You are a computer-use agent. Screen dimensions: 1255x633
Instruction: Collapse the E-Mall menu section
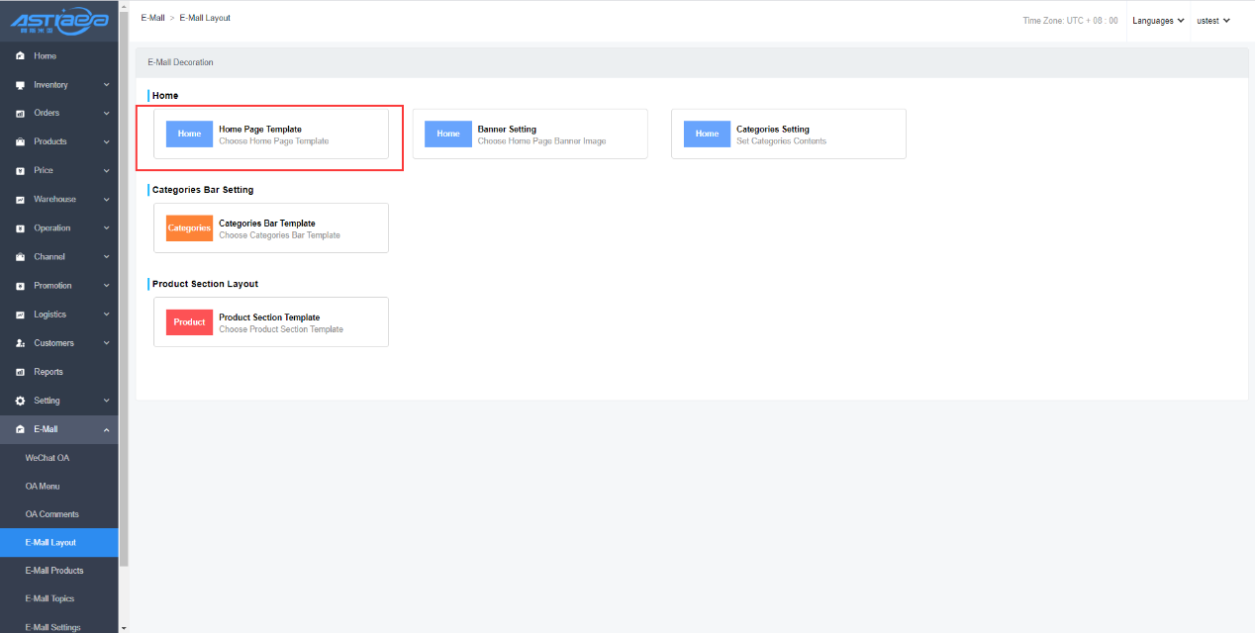coord(106,429)
